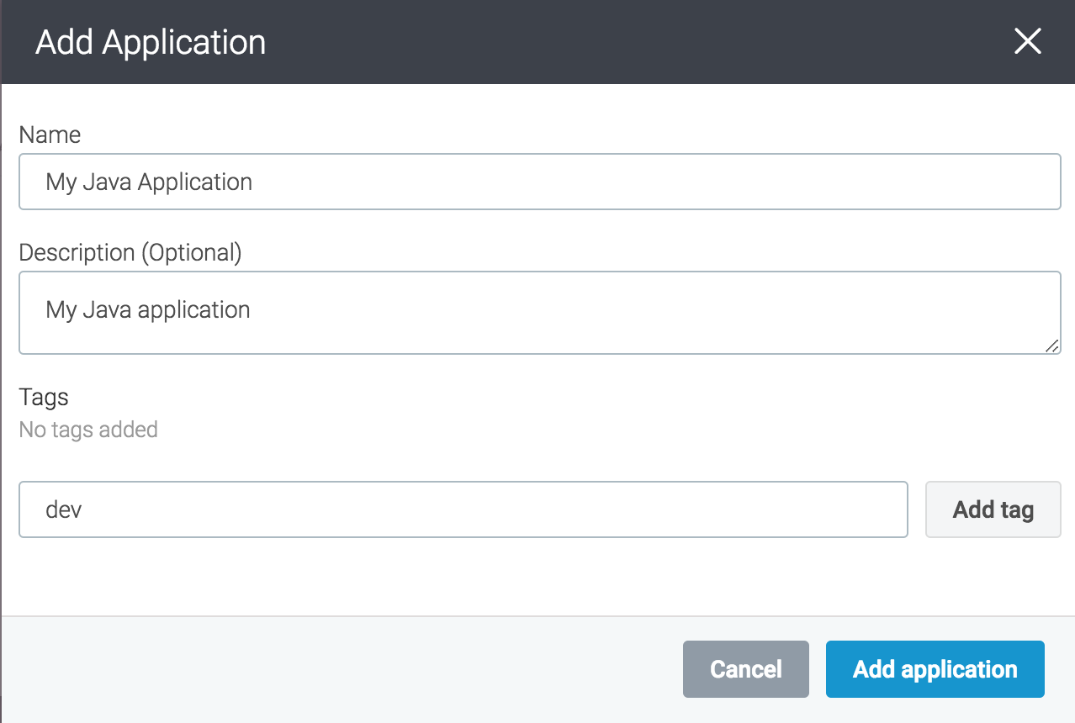Confirm with the Add application button

(x=935, y=669)
